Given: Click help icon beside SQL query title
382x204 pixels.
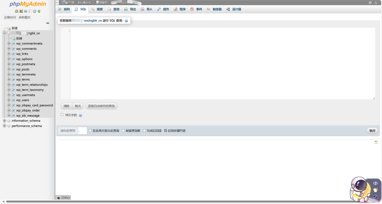Looking at the screenshot, I should click(x=126, y=21).
